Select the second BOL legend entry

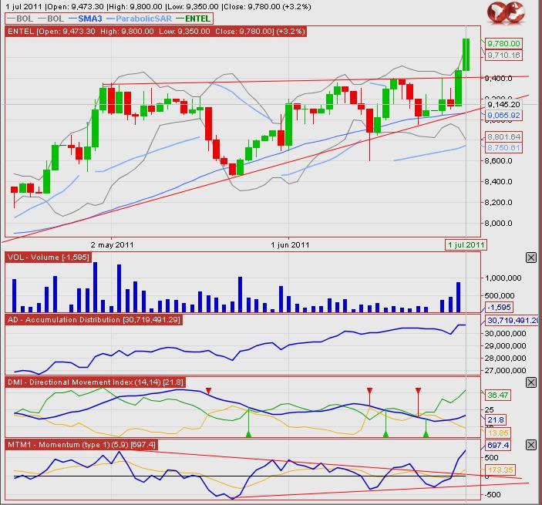click(x=51, y=19)
